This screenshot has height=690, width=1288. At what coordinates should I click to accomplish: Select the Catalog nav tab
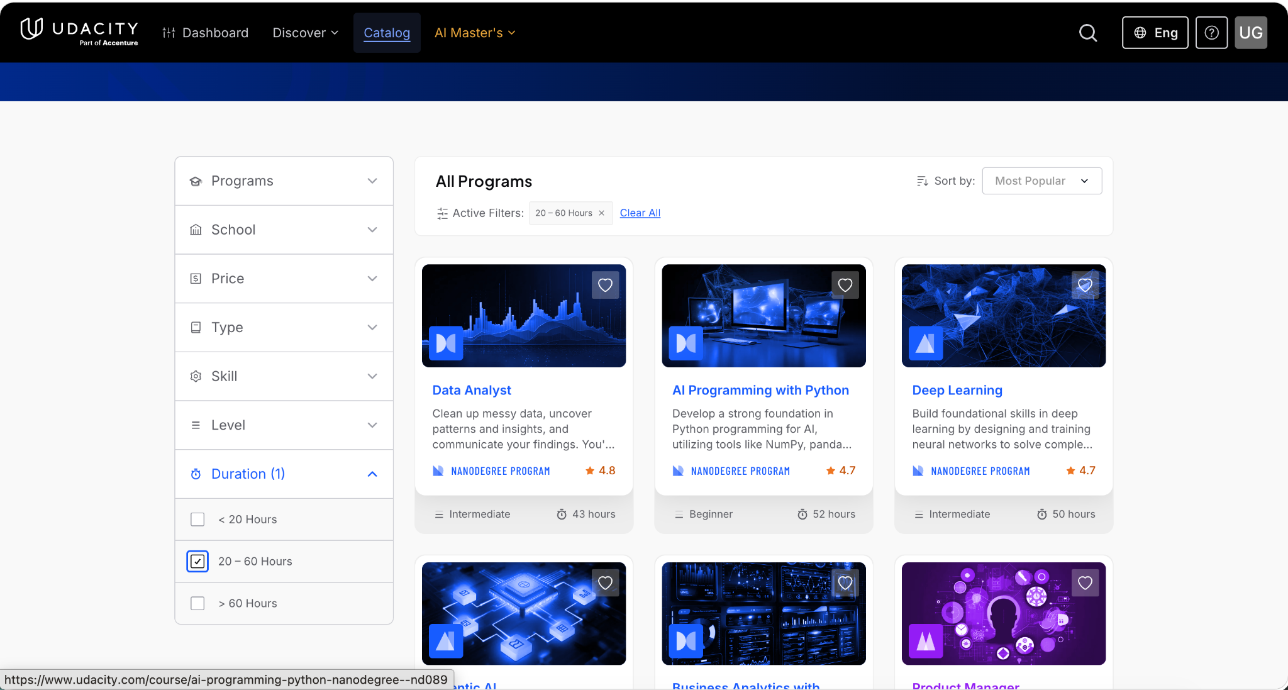click(387, 33)
